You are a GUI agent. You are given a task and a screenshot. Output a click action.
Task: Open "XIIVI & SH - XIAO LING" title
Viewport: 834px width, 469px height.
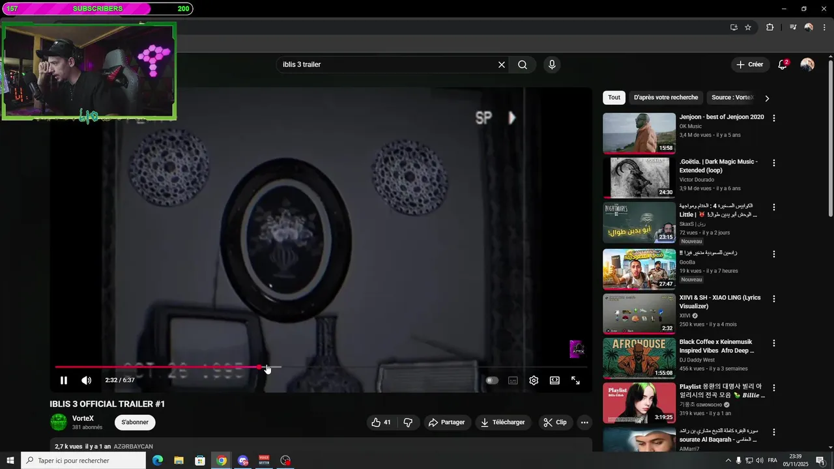[x=720, y=302]
